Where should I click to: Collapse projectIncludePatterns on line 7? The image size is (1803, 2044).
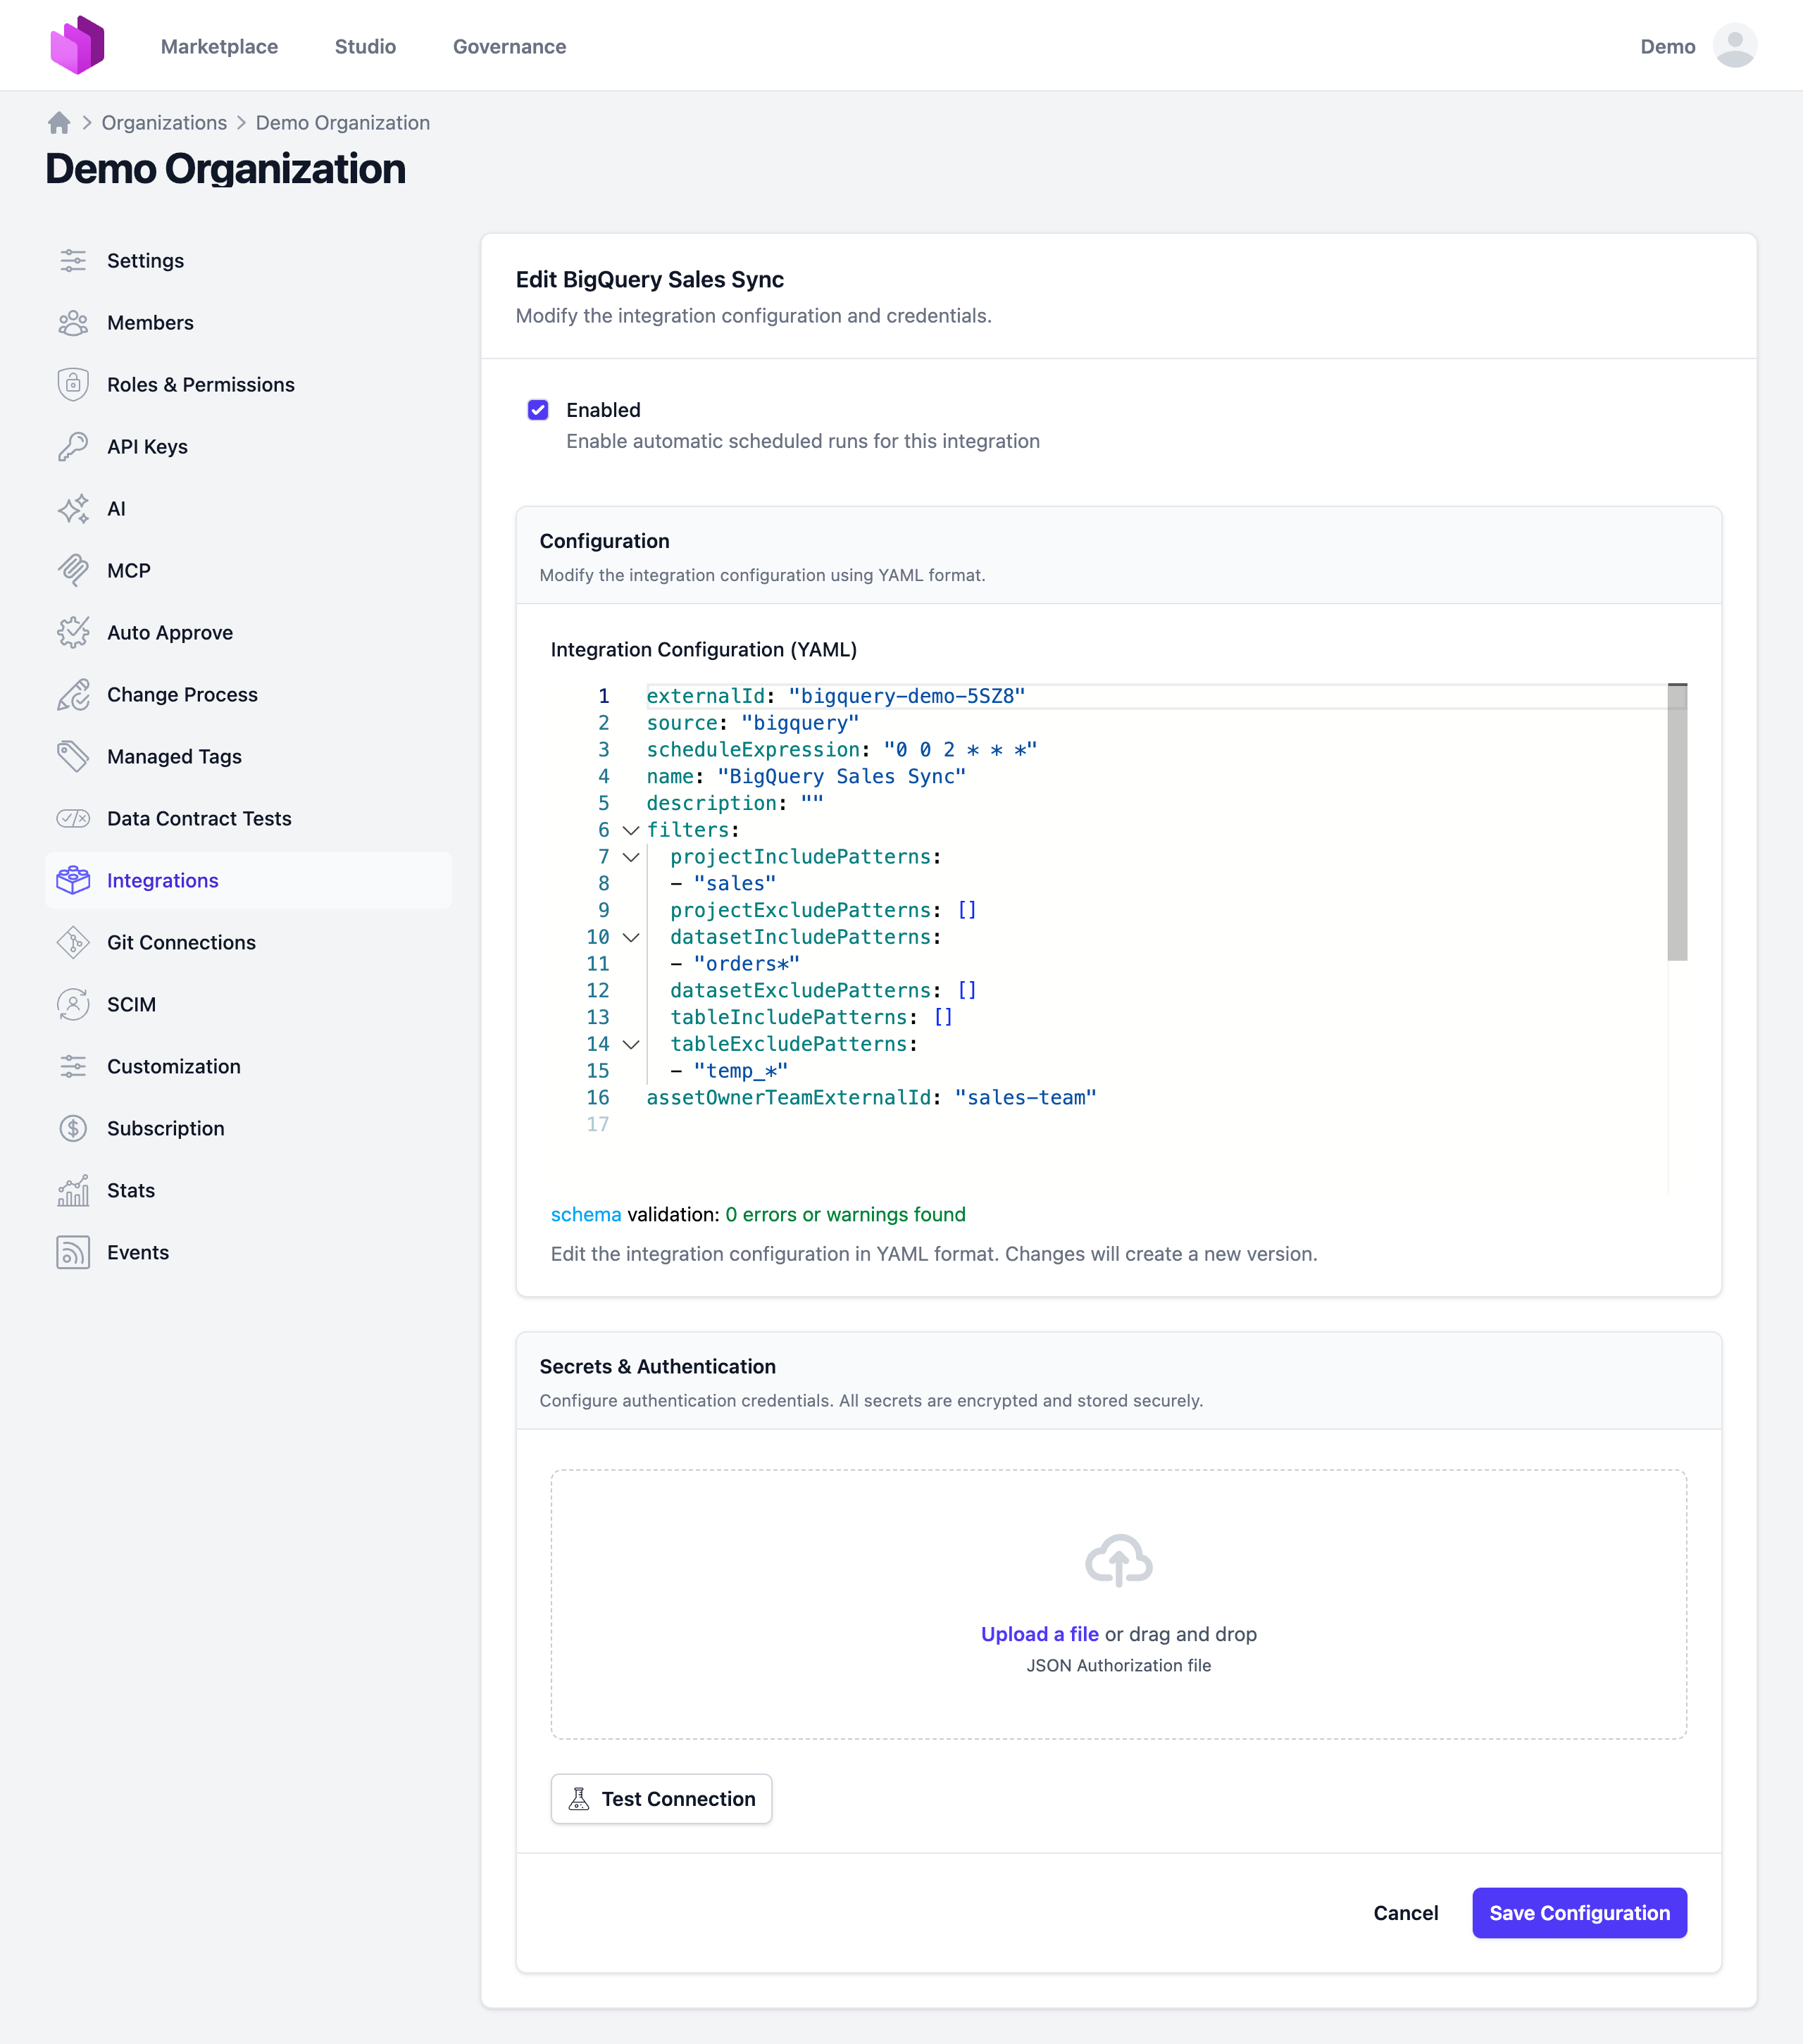tap(630, 857)
